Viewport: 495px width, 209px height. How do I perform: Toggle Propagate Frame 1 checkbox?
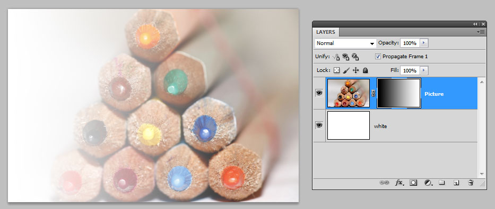click(x=378, y=57)
